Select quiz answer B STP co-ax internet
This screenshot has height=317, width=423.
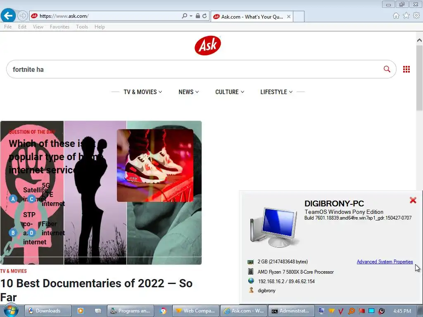tap(13, 233)
